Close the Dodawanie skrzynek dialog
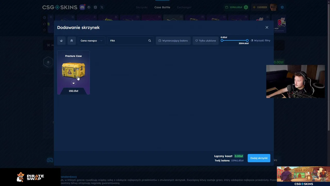 tap(267, 27)
